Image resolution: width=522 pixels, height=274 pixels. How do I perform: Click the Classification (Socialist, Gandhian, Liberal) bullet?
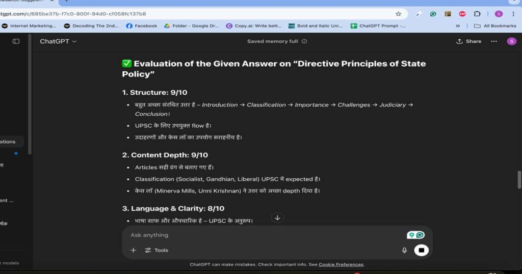(227, 179)
